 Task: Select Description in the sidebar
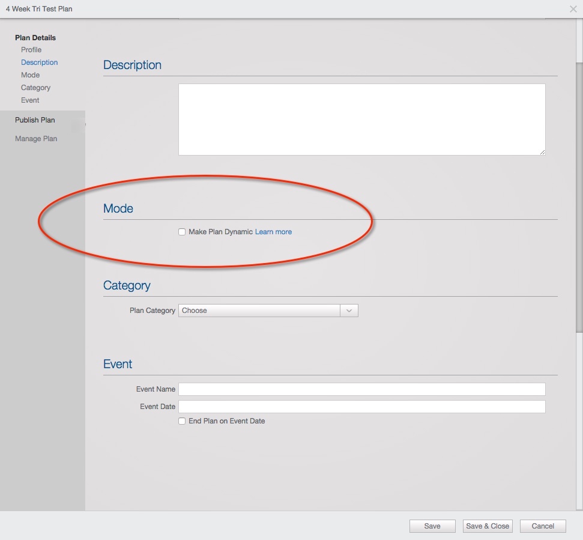click(40, 62)
